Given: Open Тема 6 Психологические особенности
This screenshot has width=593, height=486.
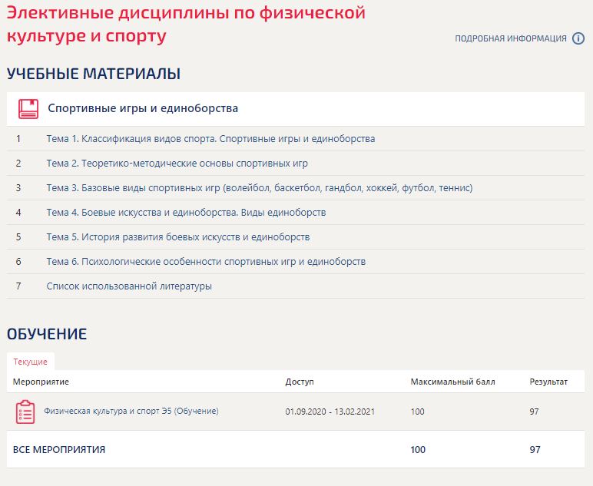Looking at the screenshot, I should click(206, 262).
